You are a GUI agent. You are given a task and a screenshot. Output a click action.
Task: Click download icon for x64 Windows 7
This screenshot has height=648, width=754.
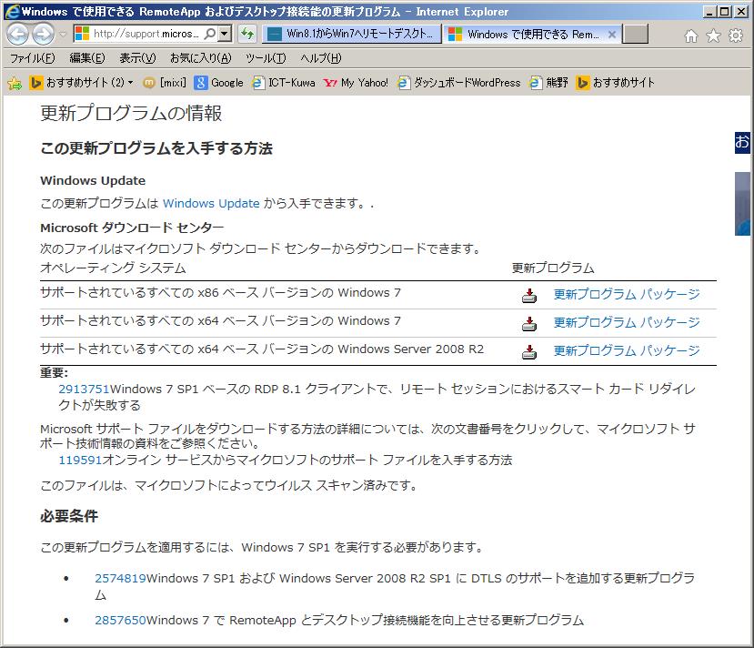tap(529, 324)
